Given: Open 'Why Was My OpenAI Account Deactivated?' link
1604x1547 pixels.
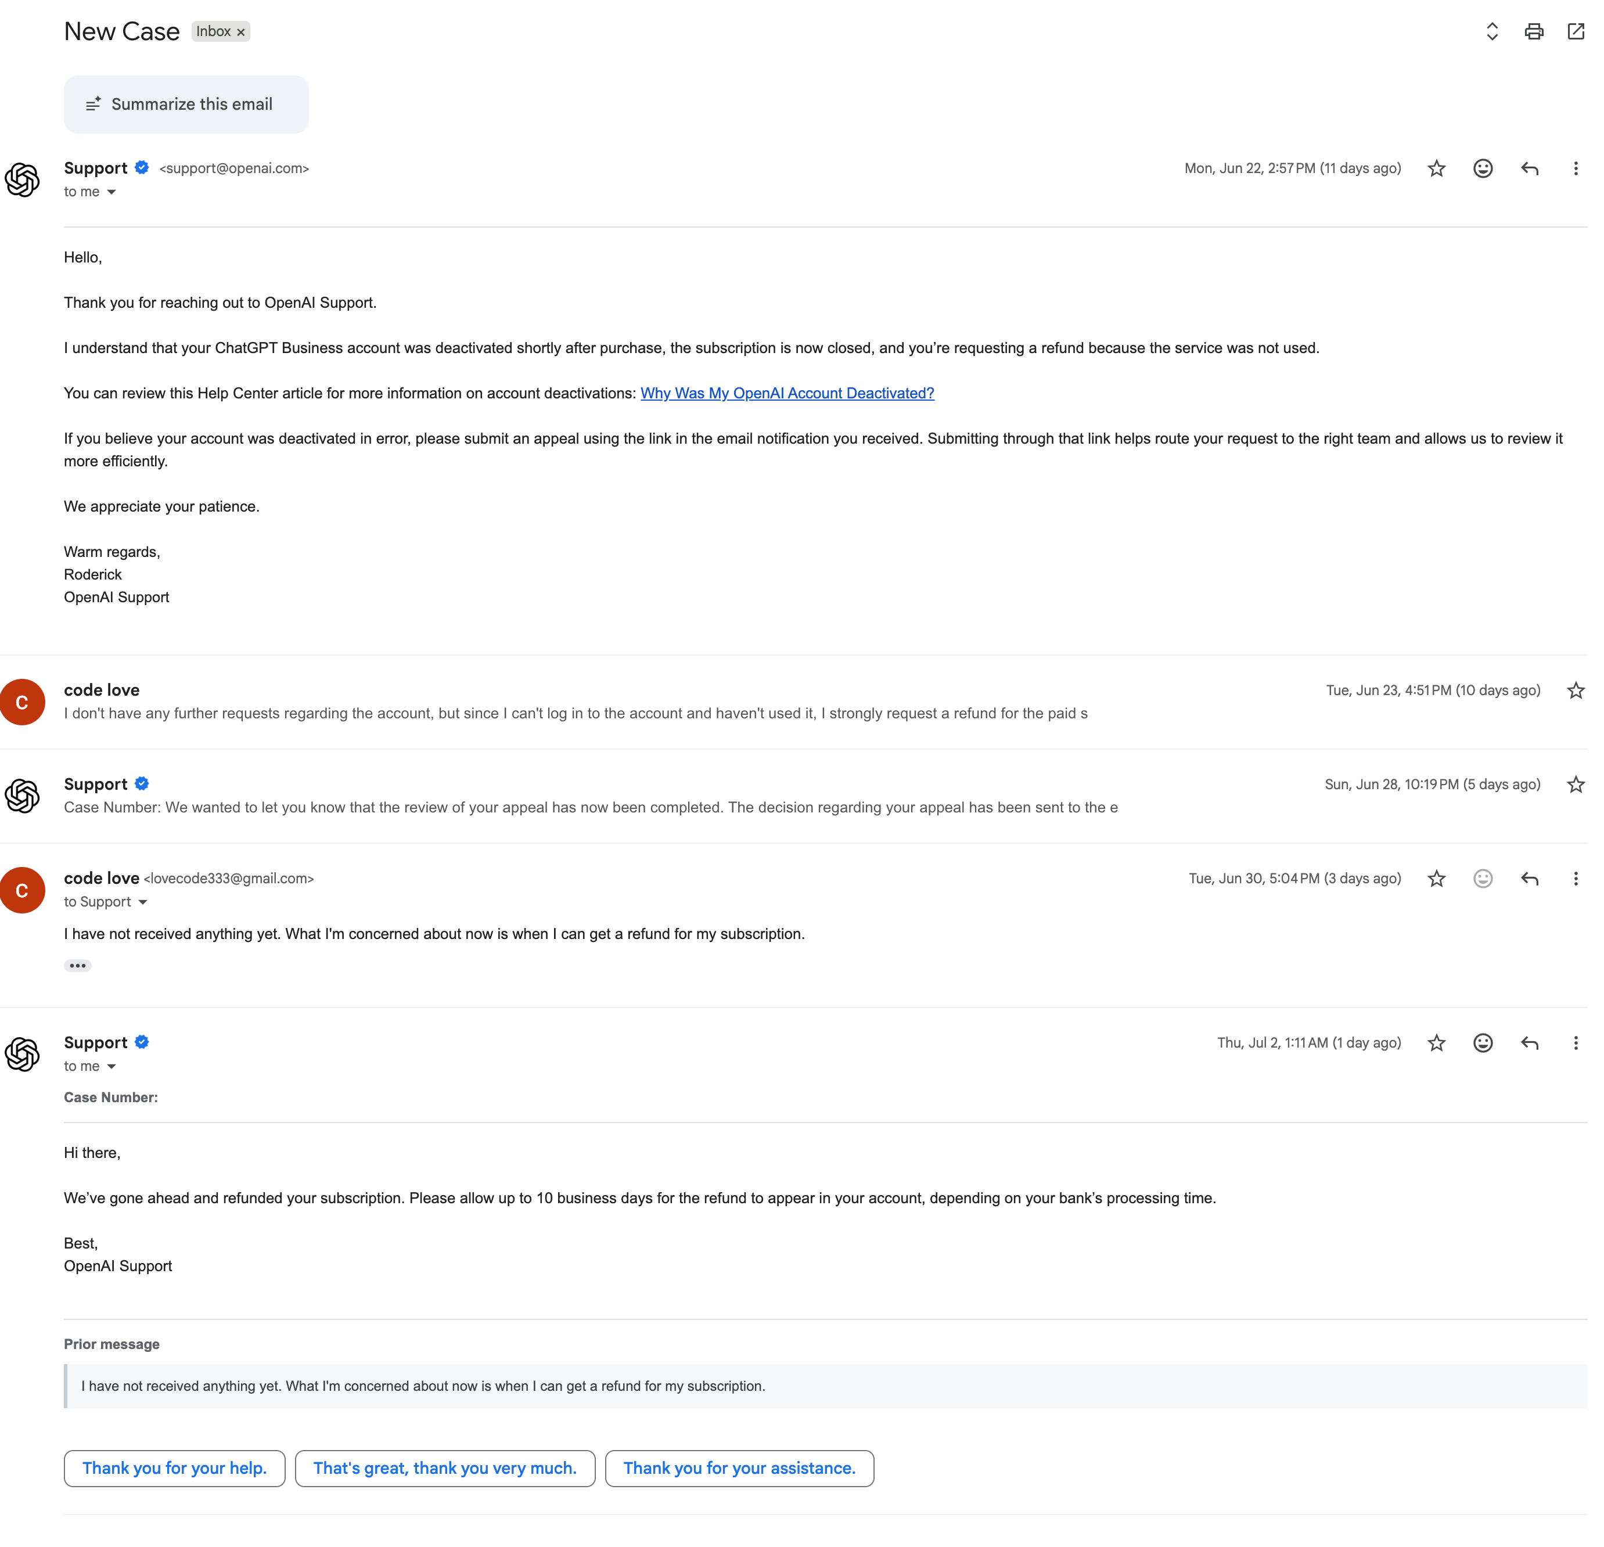Looking at the screenshot, I should (787, 393).
